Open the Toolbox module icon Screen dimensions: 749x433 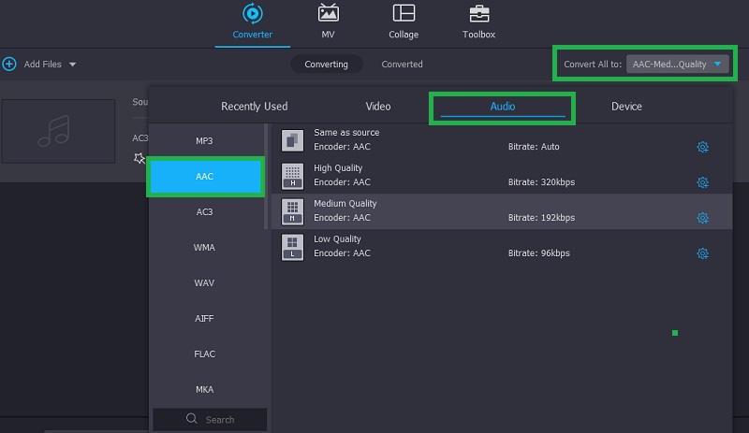pyautogui.click(x=478, y=14)
